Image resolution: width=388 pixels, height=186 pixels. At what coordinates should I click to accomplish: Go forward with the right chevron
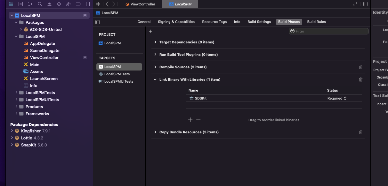[x=113, y=4]
